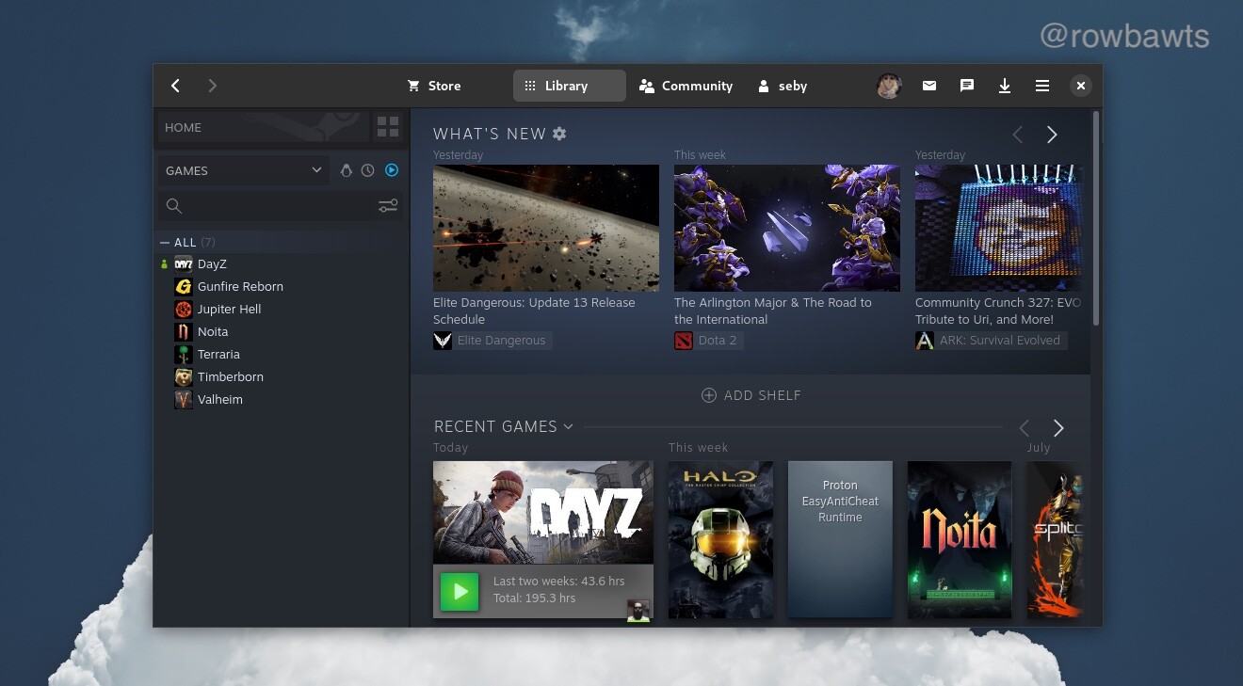
Task: Open the hamburger menu icon
Action: (x=1041, y=86)
